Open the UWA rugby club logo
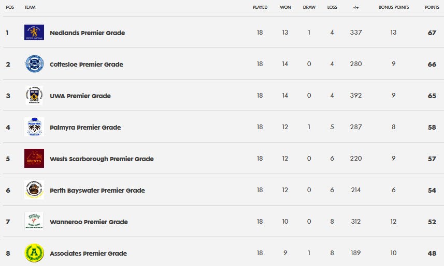Viewport: 444px width, 266px height. tap(34, 96)
